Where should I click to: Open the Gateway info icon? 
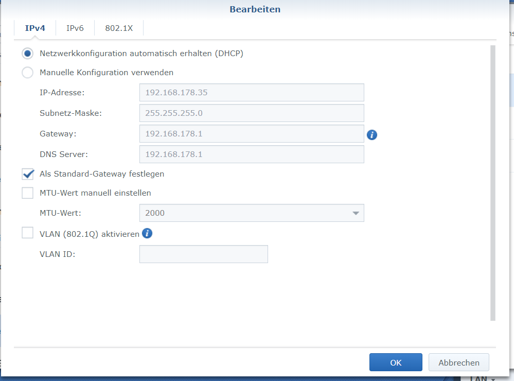click(x=371, y=134)
